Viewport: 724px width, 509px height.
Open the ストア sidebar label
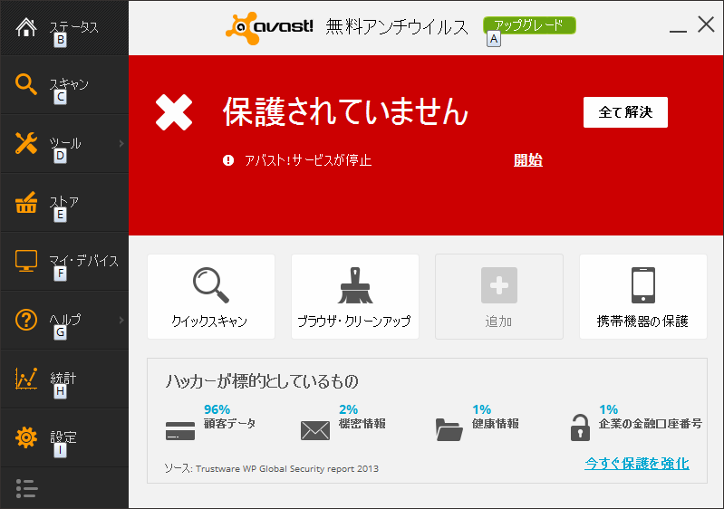click(63, 202)
